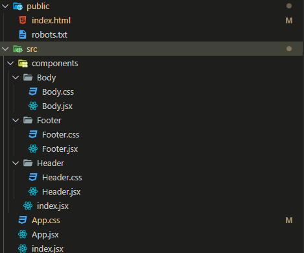Click the React icon beside Footer.jsx
This screenshot has height=253, width=304.
(33, 149)
